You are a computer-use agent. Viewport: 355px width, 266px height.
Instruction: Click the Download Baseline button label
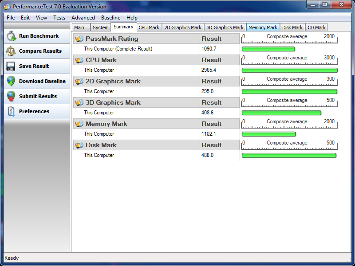pyautogui.click(x=42, y=81)
